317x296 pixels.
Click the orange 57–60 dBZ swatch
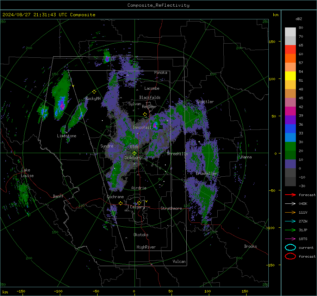click(x=290, y=58)
